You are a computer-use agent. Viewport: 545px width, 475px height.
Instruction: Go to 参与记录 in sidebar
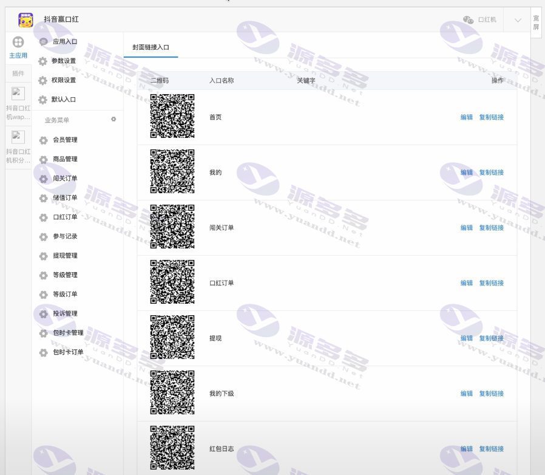tap(65, 236)
